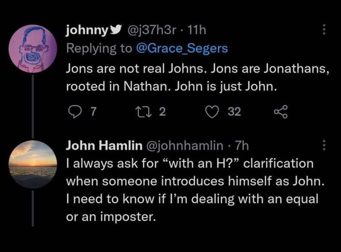The width and height of the screenshot is (341, 252).
Task: Open the 11h timestamp permalink
Action: pos(198,30)
